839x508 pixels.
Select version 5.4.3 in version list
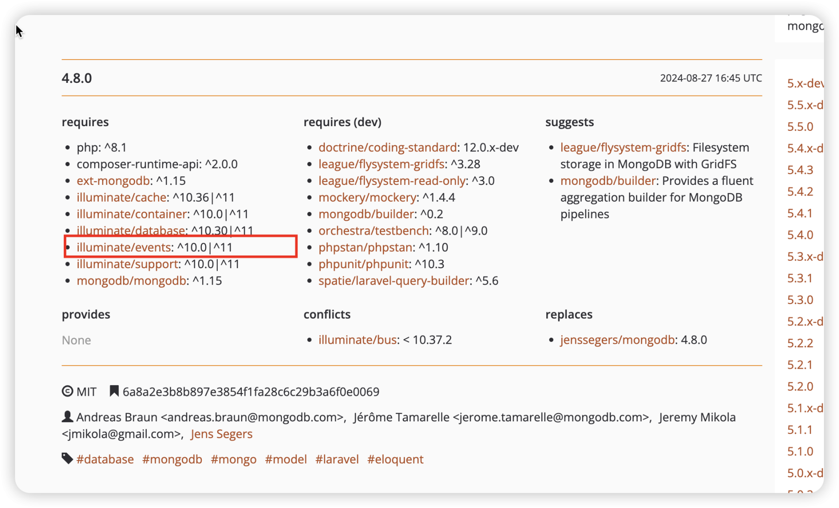click(800, 170)
